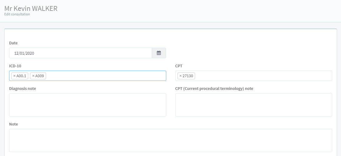Click the Date field label
Screen dimensions: 341x156
tap(13, 43)
